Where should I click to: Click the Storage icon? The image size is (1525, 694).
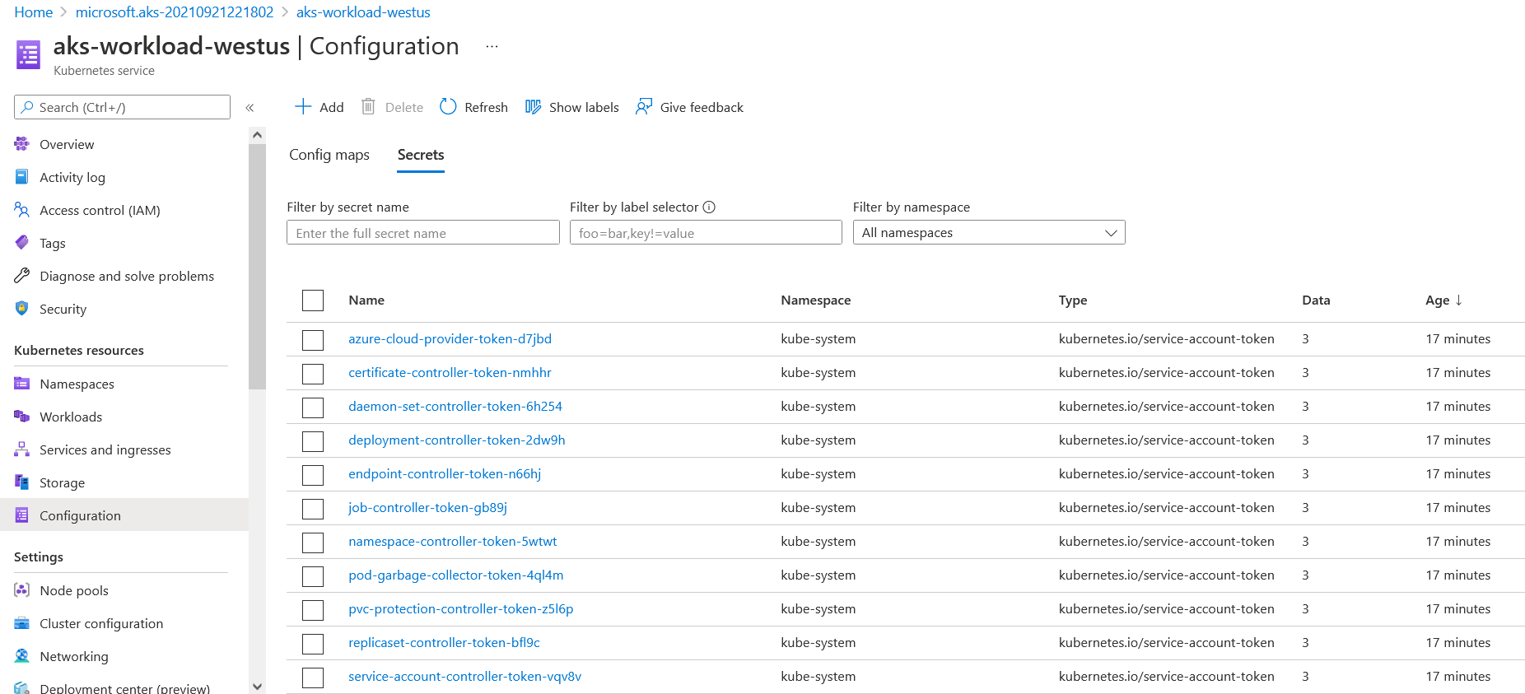22,482
